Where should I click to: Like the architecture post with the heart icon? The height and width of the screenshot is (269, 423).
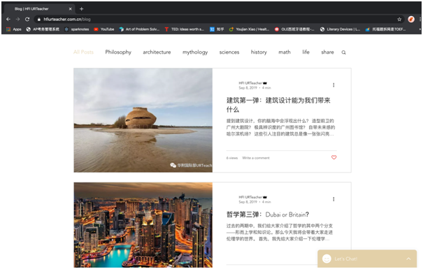pyautogui.click(x=334, y=157)
